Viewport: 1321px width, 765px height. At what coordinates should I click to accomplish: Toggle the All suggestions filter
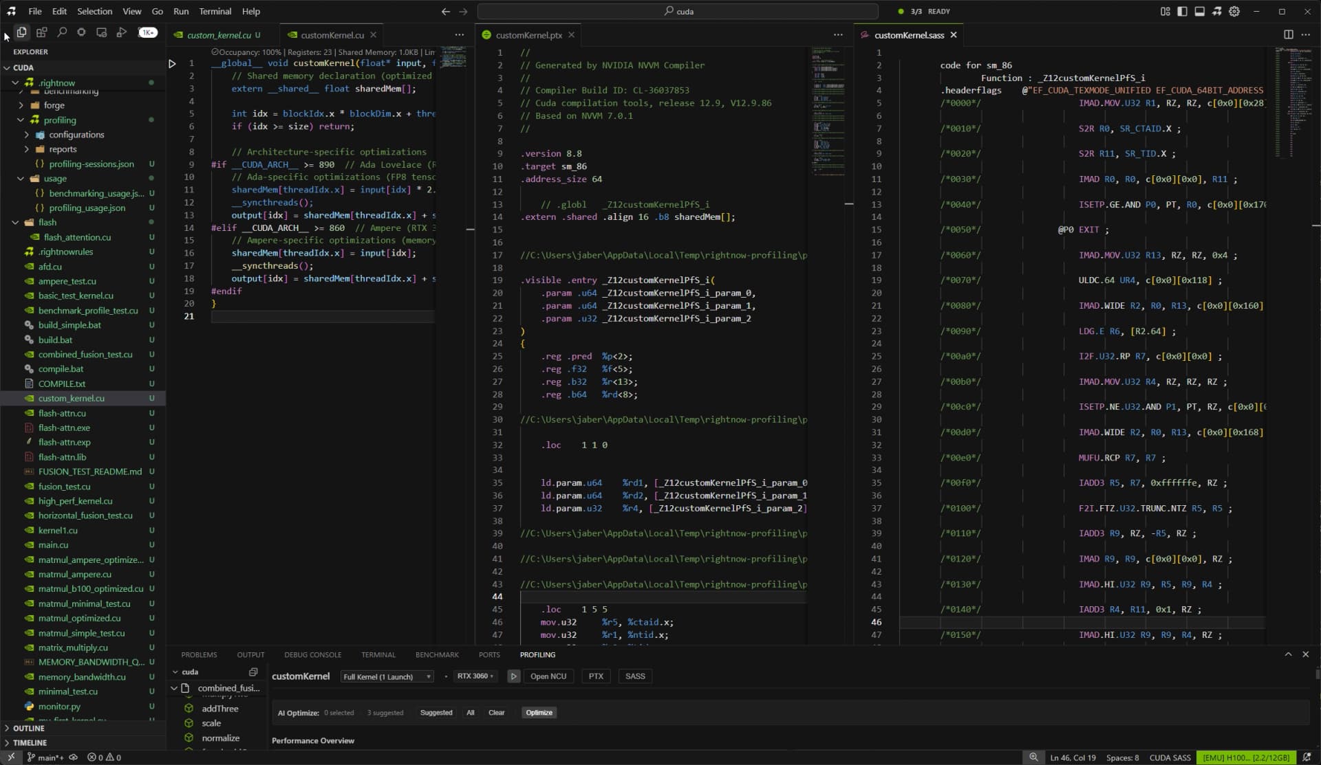tap(471, 713)
